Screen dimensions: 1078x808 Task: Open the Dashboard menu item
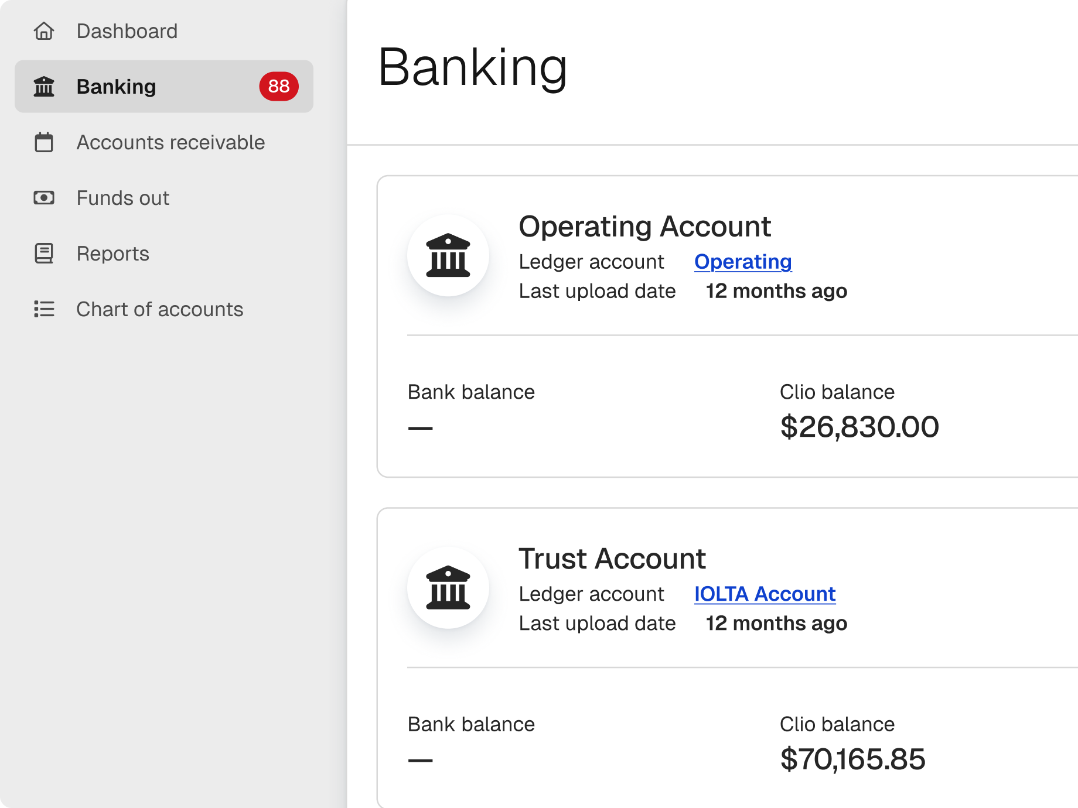click(x=164, y=31)
